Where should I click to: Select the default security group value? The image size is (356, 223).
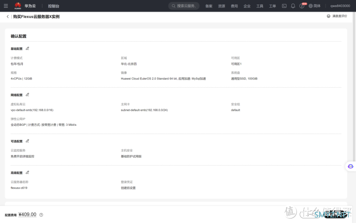pos(236,110)
